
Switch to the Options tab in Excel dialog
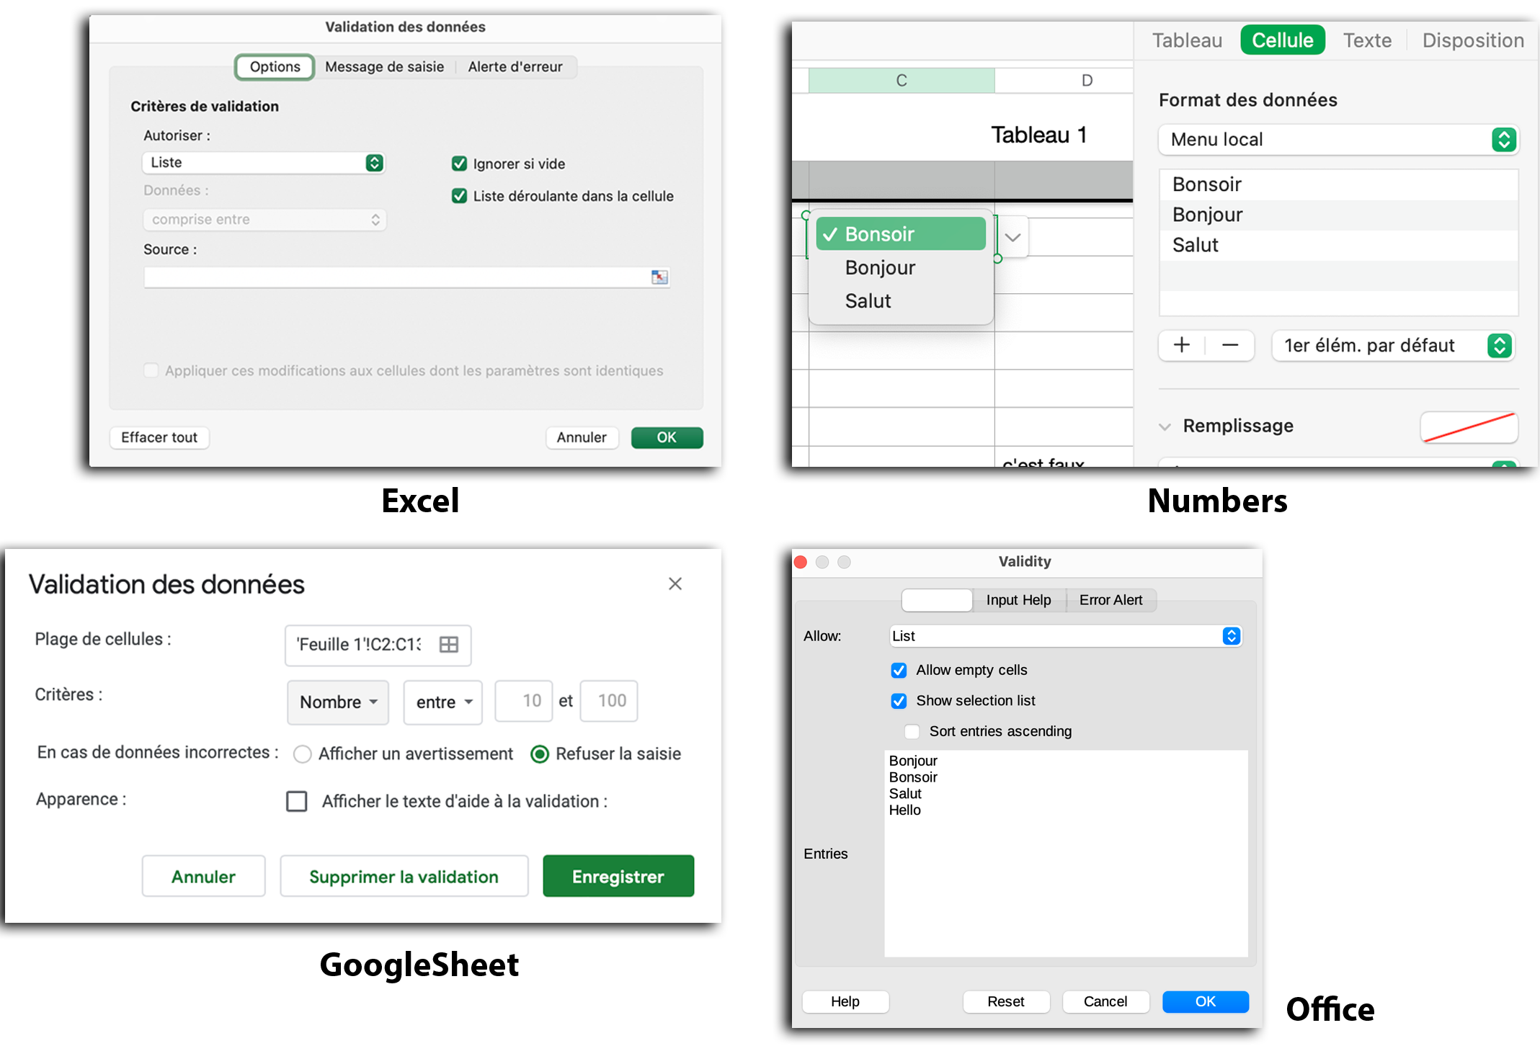[x=275, y=67]
